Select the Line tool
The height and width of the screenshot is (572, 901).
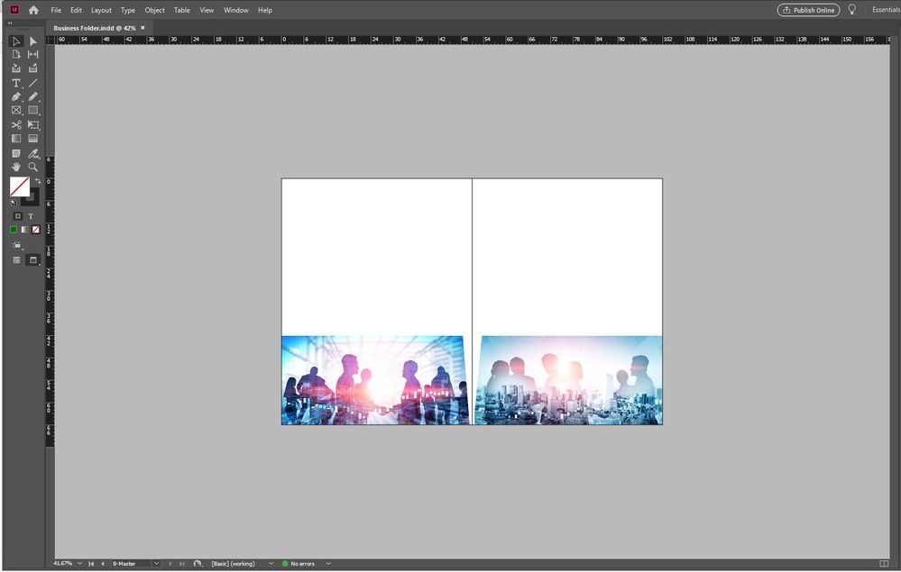[x=33, y=82]
